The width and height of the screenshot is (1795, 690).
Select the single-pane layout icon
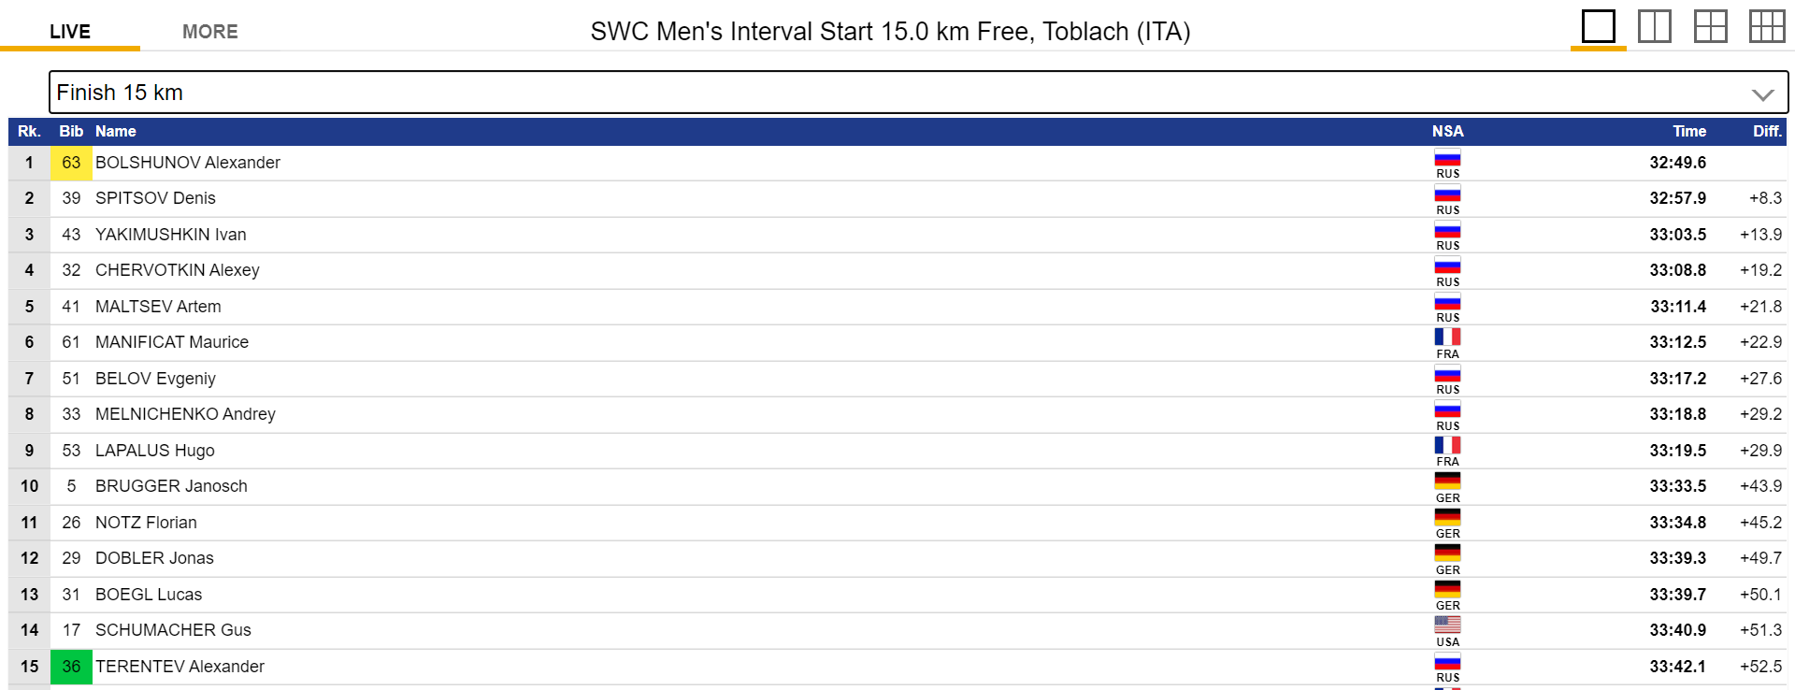click(1598, 26)
